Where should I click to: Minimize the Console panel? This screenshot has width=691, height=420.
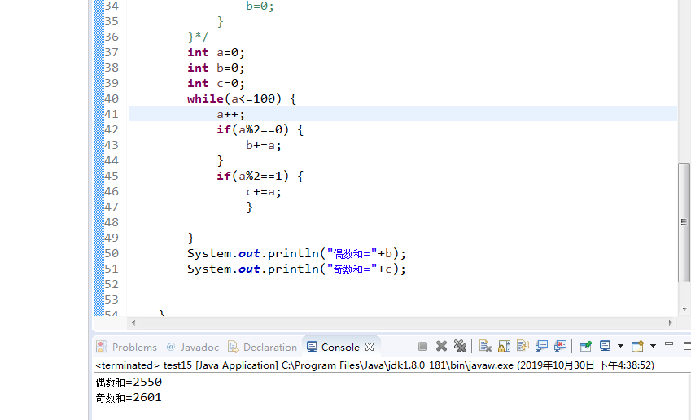pos(669,343)
